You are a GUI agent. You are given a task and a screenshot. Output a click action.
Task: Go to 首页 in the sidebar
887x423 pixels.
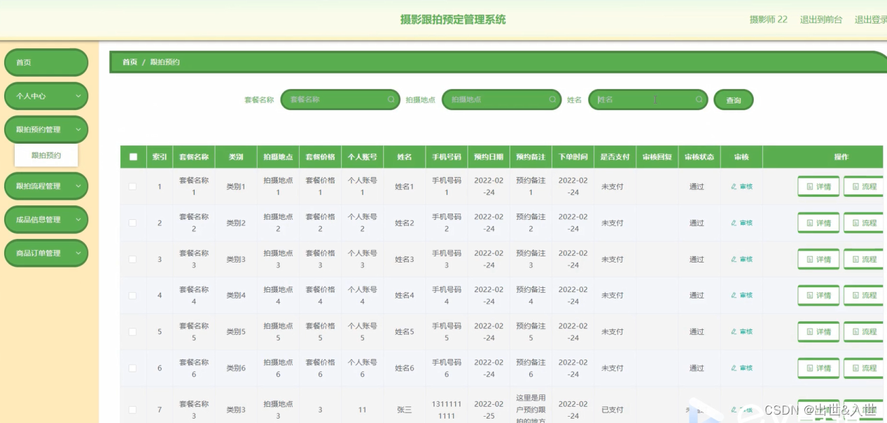(x=46, y=62)
